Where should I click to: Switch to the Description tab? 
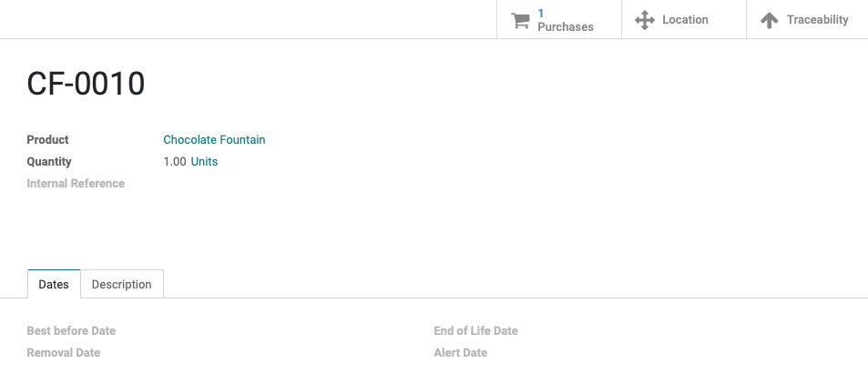click(x=122, y=284)
